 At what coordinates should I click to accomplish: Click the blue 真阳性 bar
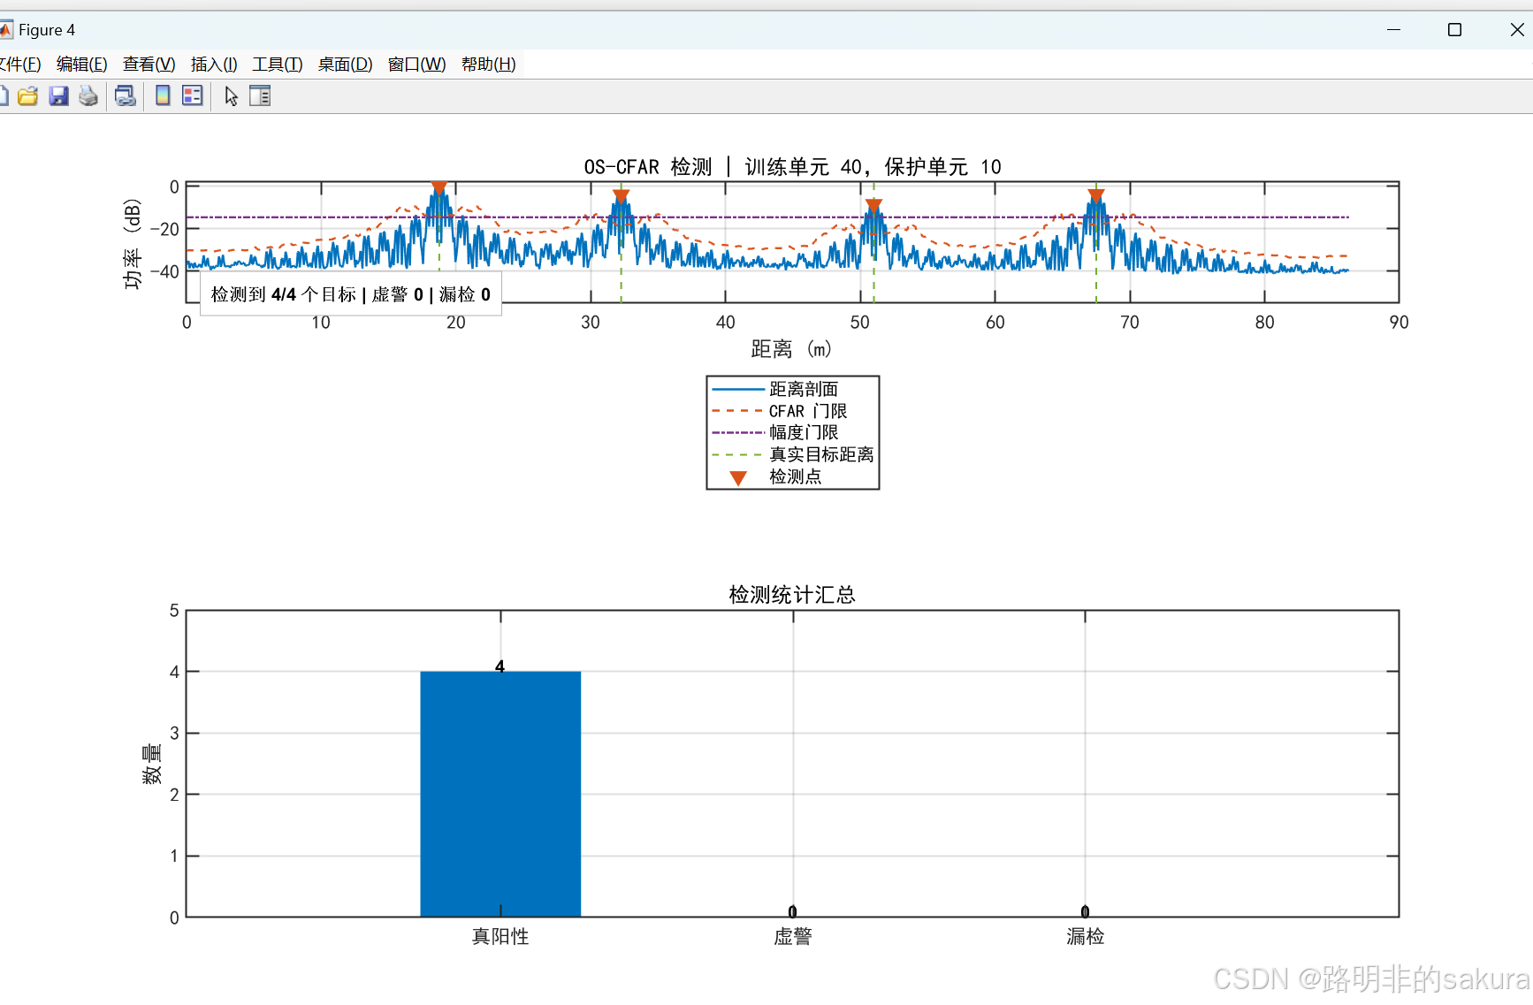pos(500,794)
